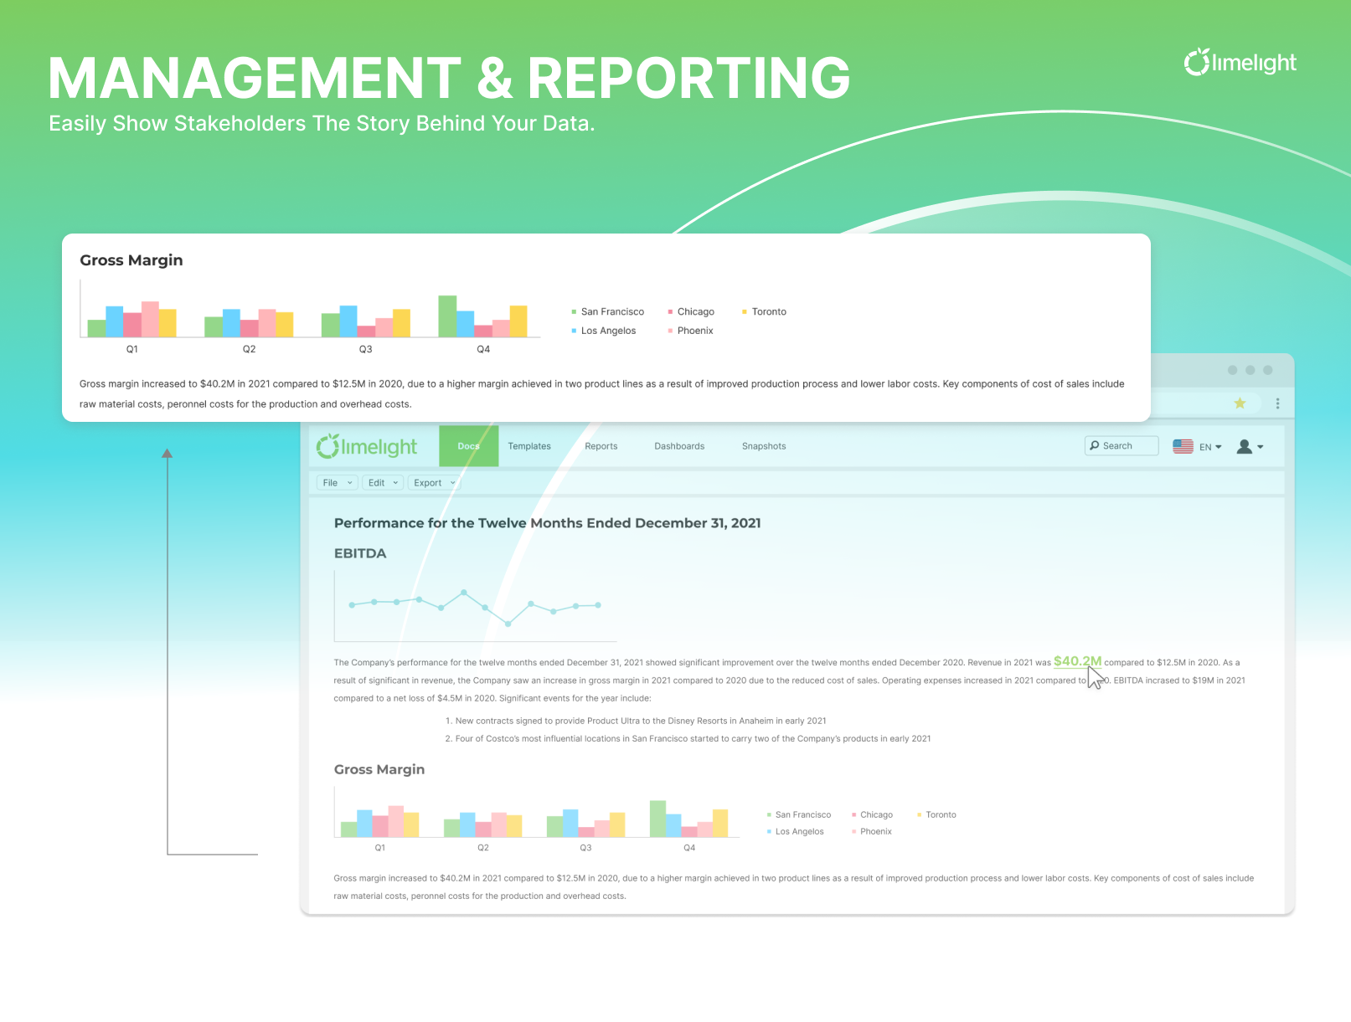Click the Q4 label on the callout chart
Screen dimensions: 1351x1022
click(483, 349)
